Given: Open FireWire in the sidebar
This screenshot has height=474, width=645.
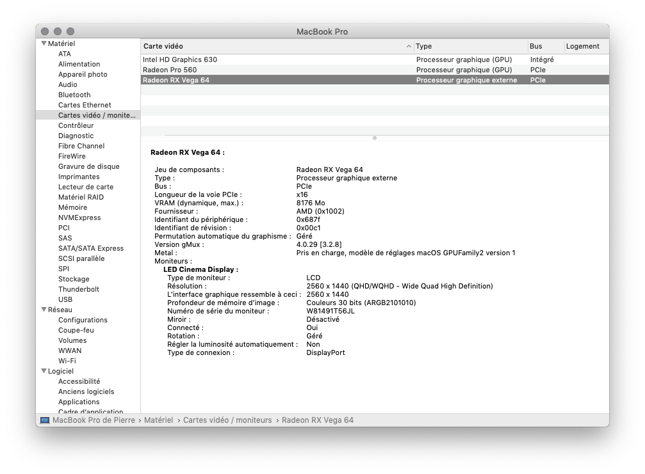Looking at the screenshot, I should (x=72, y=156).
